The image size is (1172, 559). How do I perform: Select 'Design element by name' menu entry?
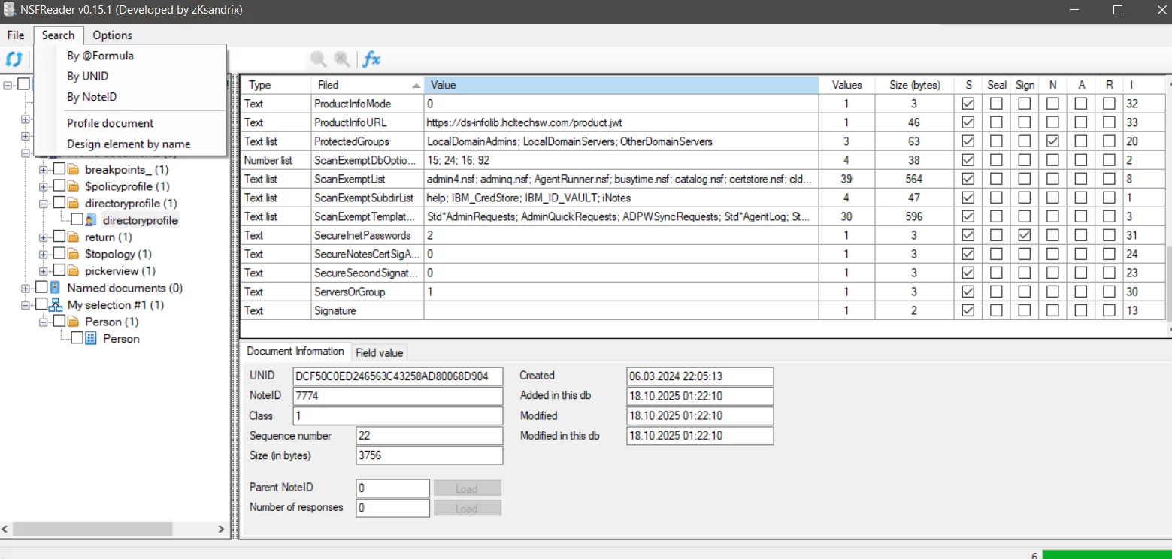129,144
